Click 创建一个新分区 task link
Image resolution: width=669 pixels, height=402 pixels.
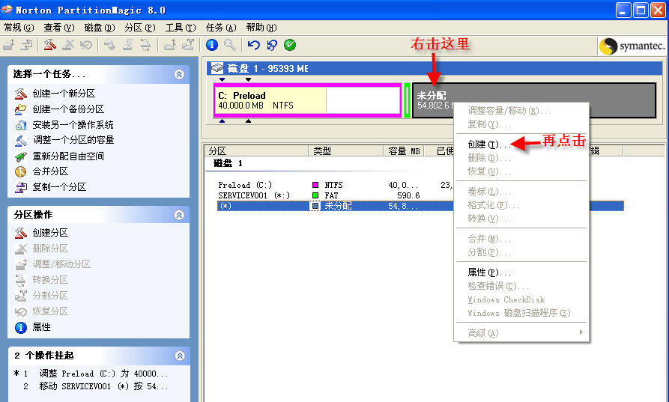click(64, 94)
